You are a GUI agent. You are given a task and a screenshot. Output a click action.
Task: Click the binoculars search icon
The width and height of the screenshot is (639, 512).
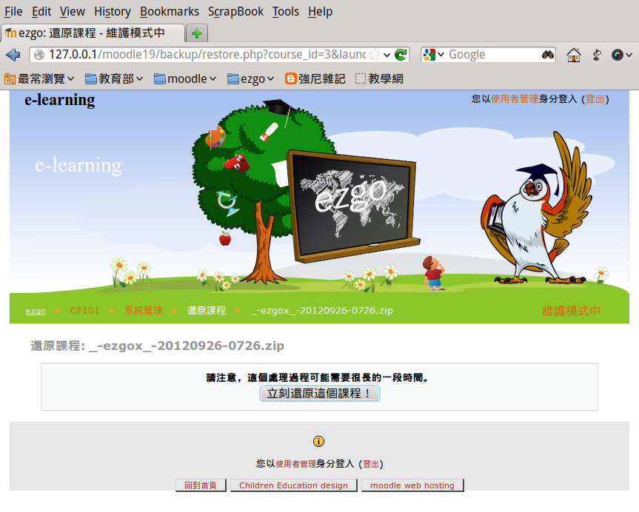tap(547, 55)
